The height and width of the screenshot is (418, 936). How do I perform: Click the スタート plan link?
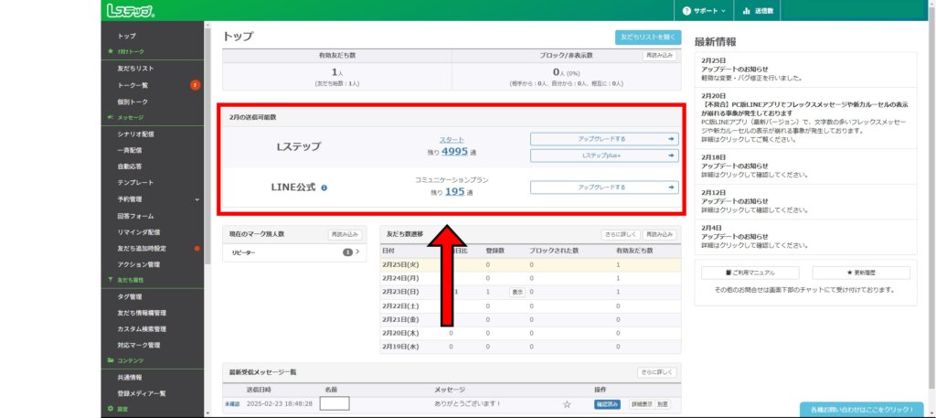click(452, 140)
